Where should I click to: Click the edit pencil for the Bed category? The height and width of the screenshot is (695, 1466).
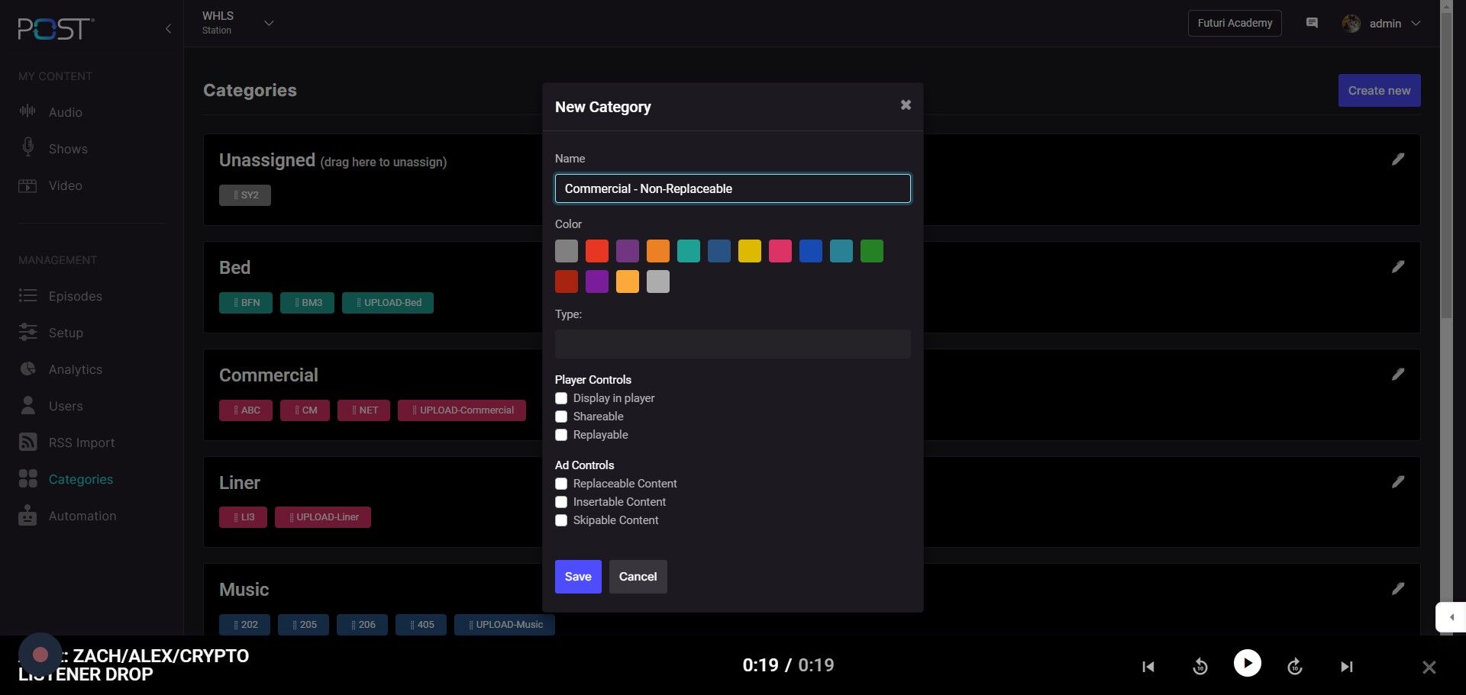coord(1397,267)
